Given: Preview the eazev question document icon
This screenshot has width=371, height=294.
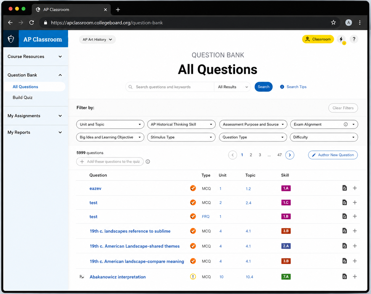Looking at the screenshot, I should click(344, 188).
